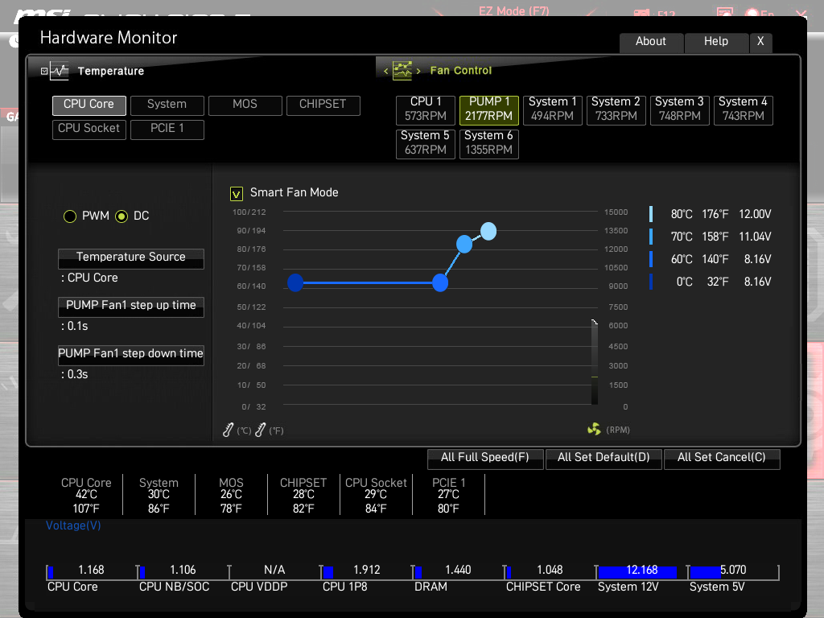Select the CPU Core temperature button

coord(89,105)
